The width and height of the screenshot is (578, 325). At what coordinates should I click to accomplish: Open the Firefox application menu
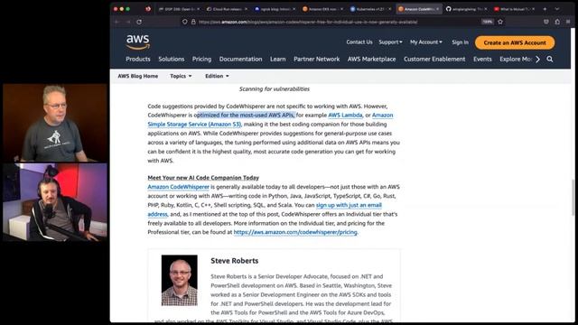pos(568,22)
